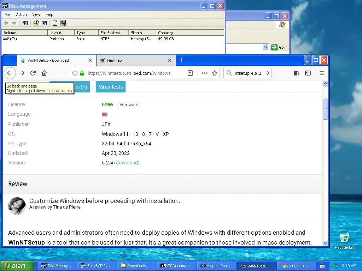
Task: Open the Virus Tests tab
Action: 111,87
